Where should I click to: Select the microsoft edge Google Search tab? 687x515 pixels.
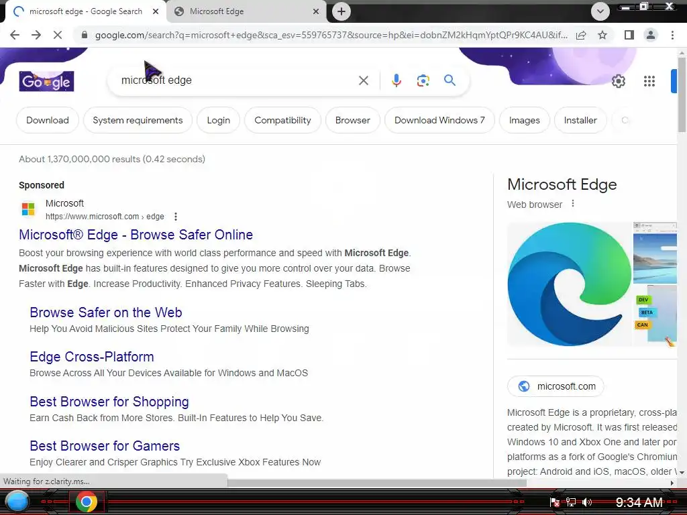click(85, 11)
